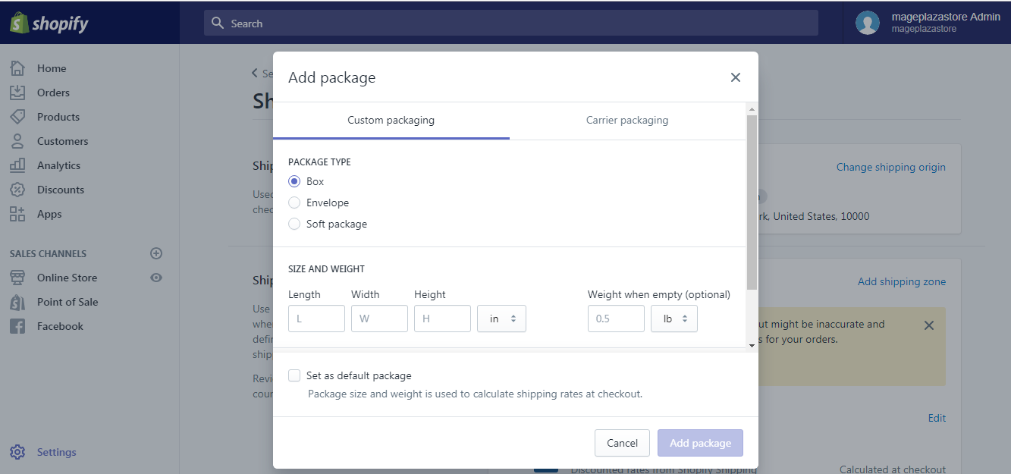Viewport: 1011px width, 474px height.
Task: Click the Width input field
Action: pos(379,319)
